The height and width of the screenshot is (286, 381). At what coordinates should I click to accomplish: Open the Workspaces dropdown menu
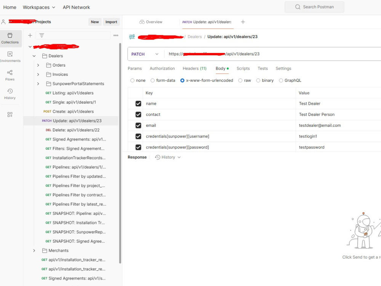39,7
